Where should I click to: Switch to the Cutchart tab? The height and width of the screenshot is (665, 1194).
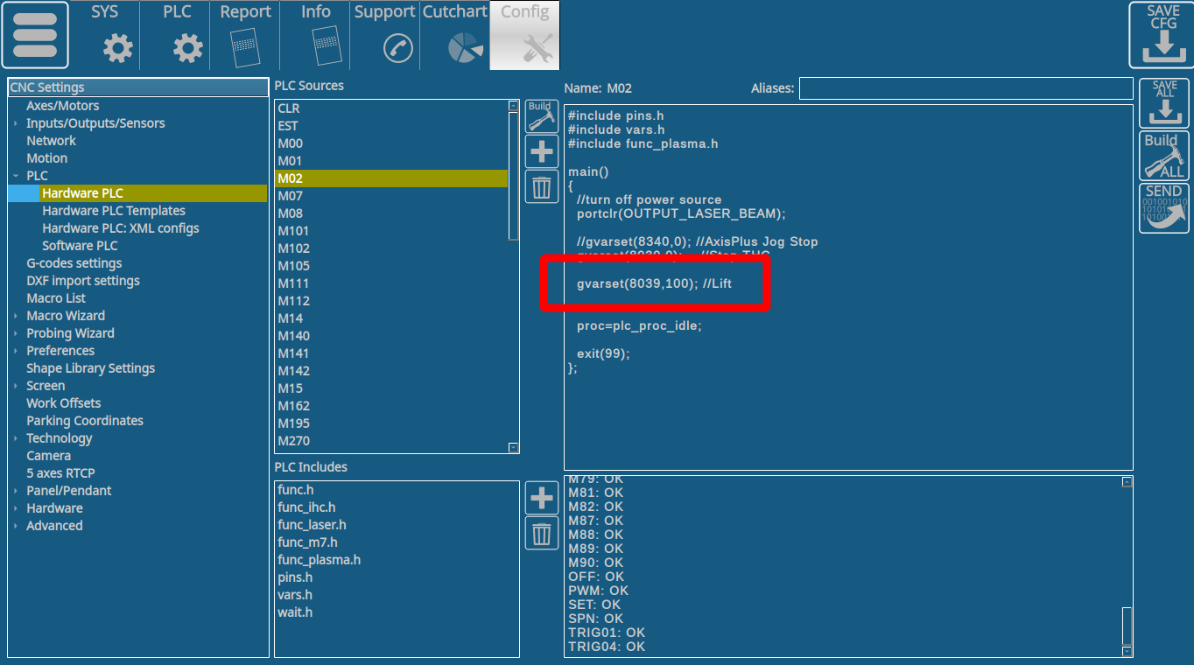454,35
